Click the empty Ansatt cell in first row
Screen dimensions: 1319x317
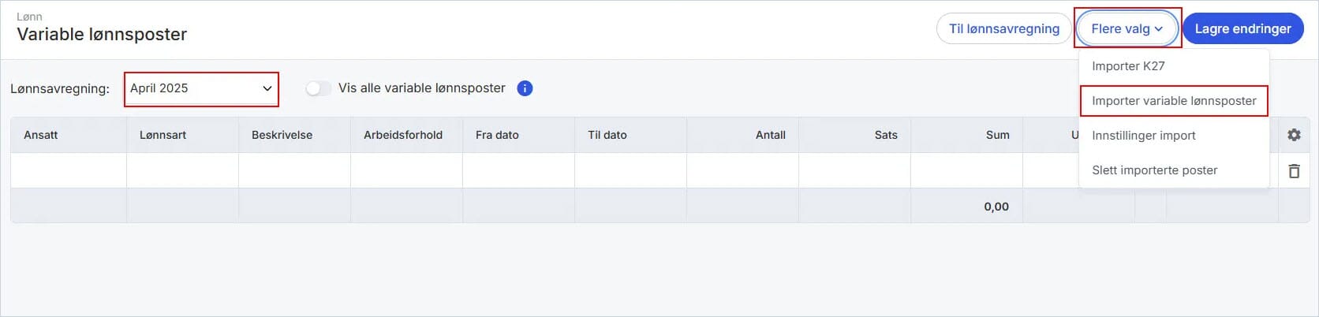69,170
